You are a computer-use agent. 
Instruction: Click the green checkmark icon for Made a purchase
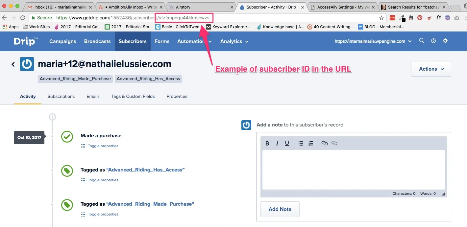coord(67,137)
